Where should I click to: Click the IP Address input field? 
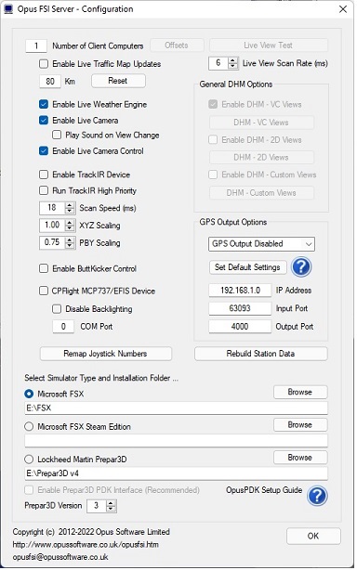pos(240,291)
